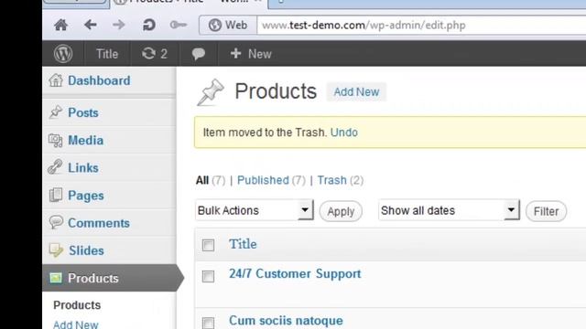Click the Apply button
Viewport: 586px width, 329px height.
click(341, 211)
